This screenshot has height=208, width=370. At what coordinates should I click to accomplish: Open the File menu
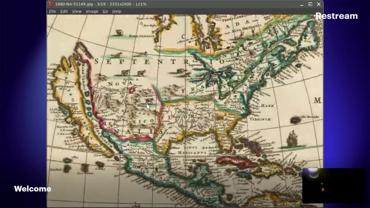click(x=52, y=11)
